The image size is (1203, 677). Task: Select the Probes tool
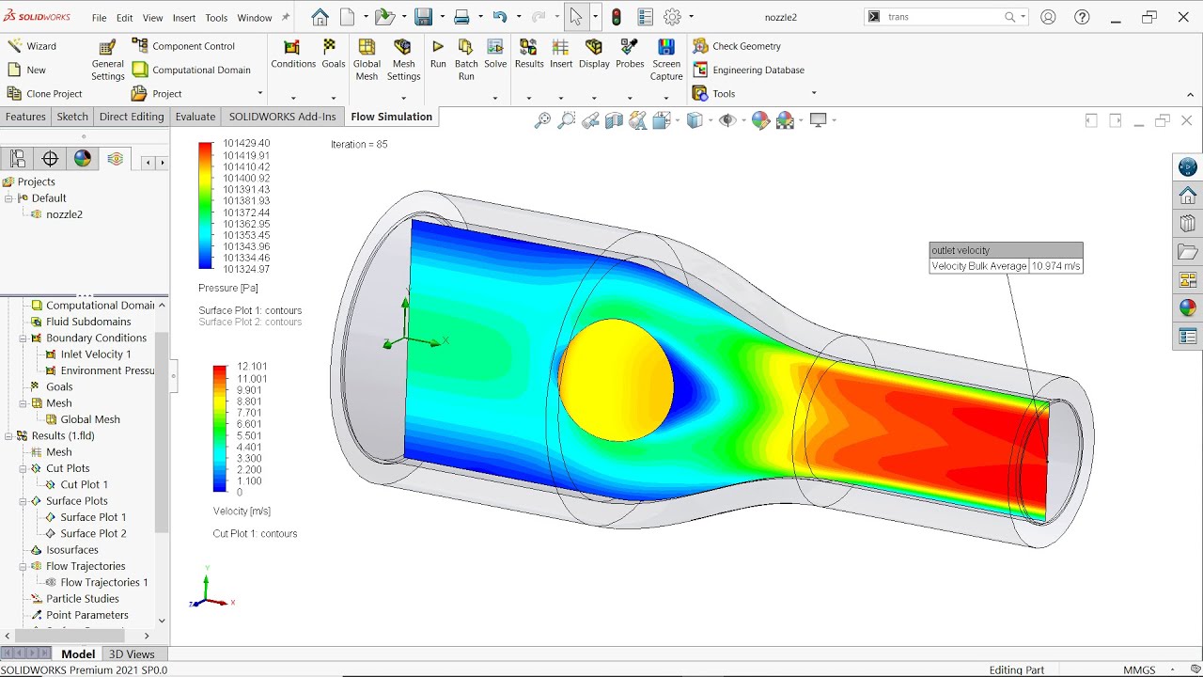(630, 55)
